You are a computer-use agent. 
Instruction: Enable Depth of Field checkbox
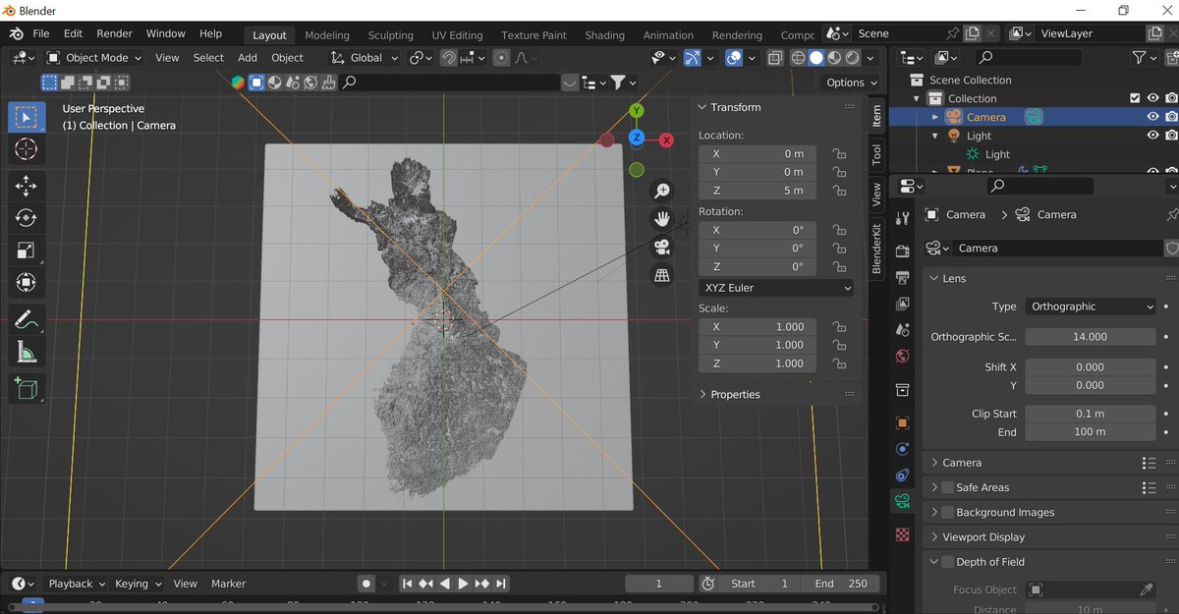(947, 562)
